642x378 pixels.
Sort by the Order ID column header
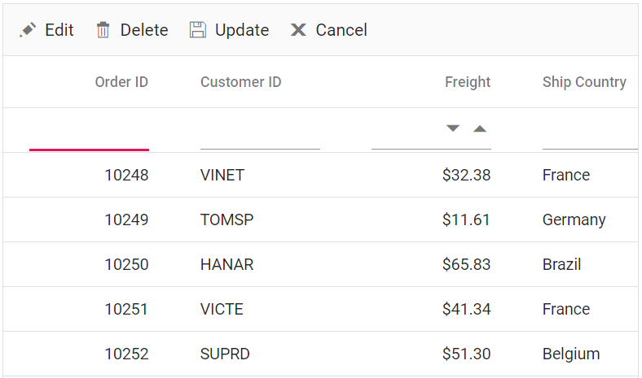point(121,82)
